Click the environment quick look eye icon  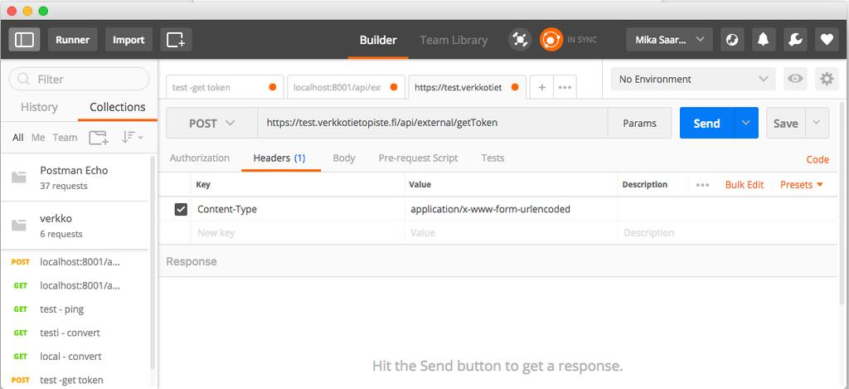(x=795, y=79)
